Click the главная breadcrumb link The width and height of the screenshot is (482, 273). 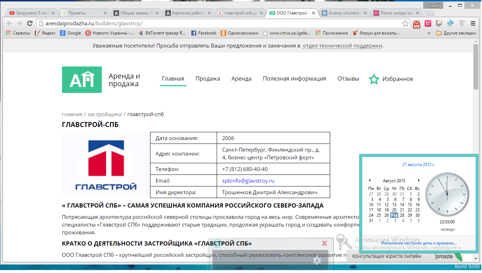coord(72,114)
